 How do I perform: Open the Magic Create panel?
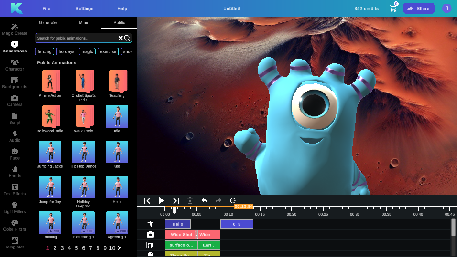tap(14, 29)
